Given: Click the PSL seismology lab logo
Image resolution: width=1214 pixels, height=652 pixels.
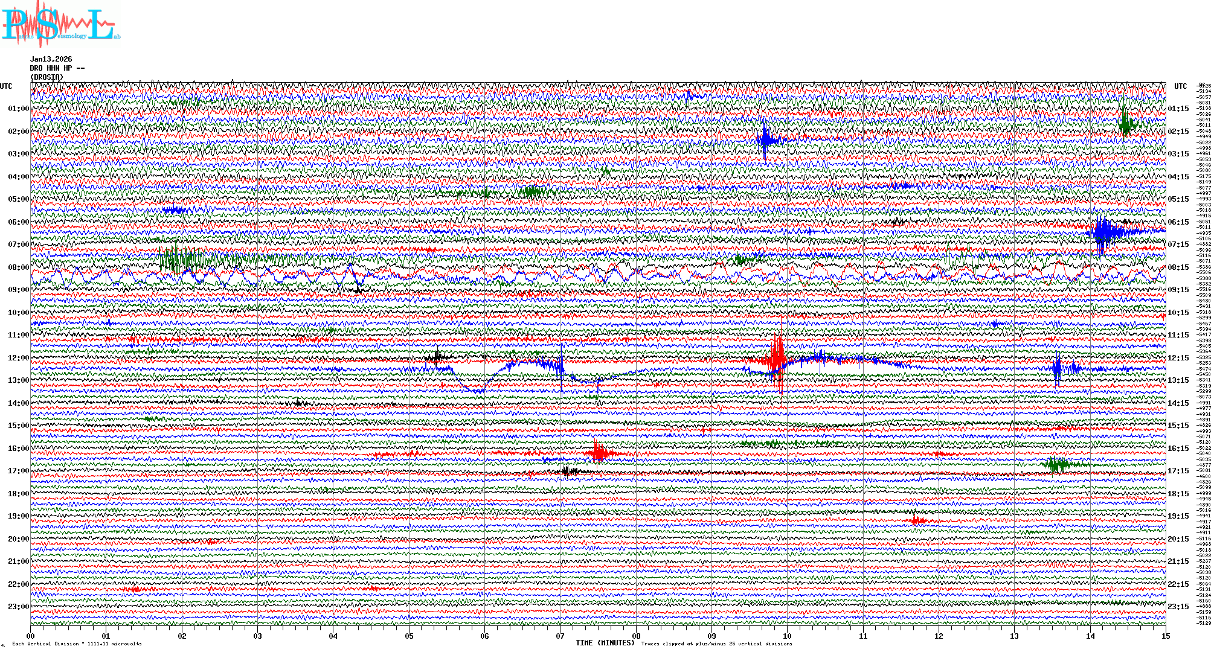Looking at the screenshot, I should 60,24.
